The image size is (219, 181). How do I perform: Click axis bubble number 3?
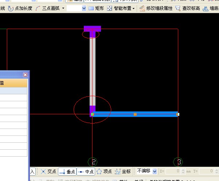point(178,162)
